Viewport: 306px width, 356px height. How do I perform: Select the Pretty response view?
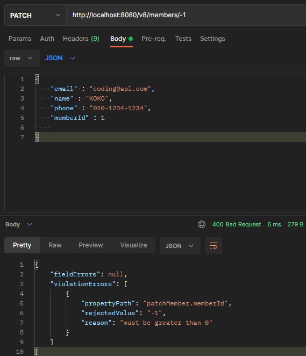(x=22, y=245)
